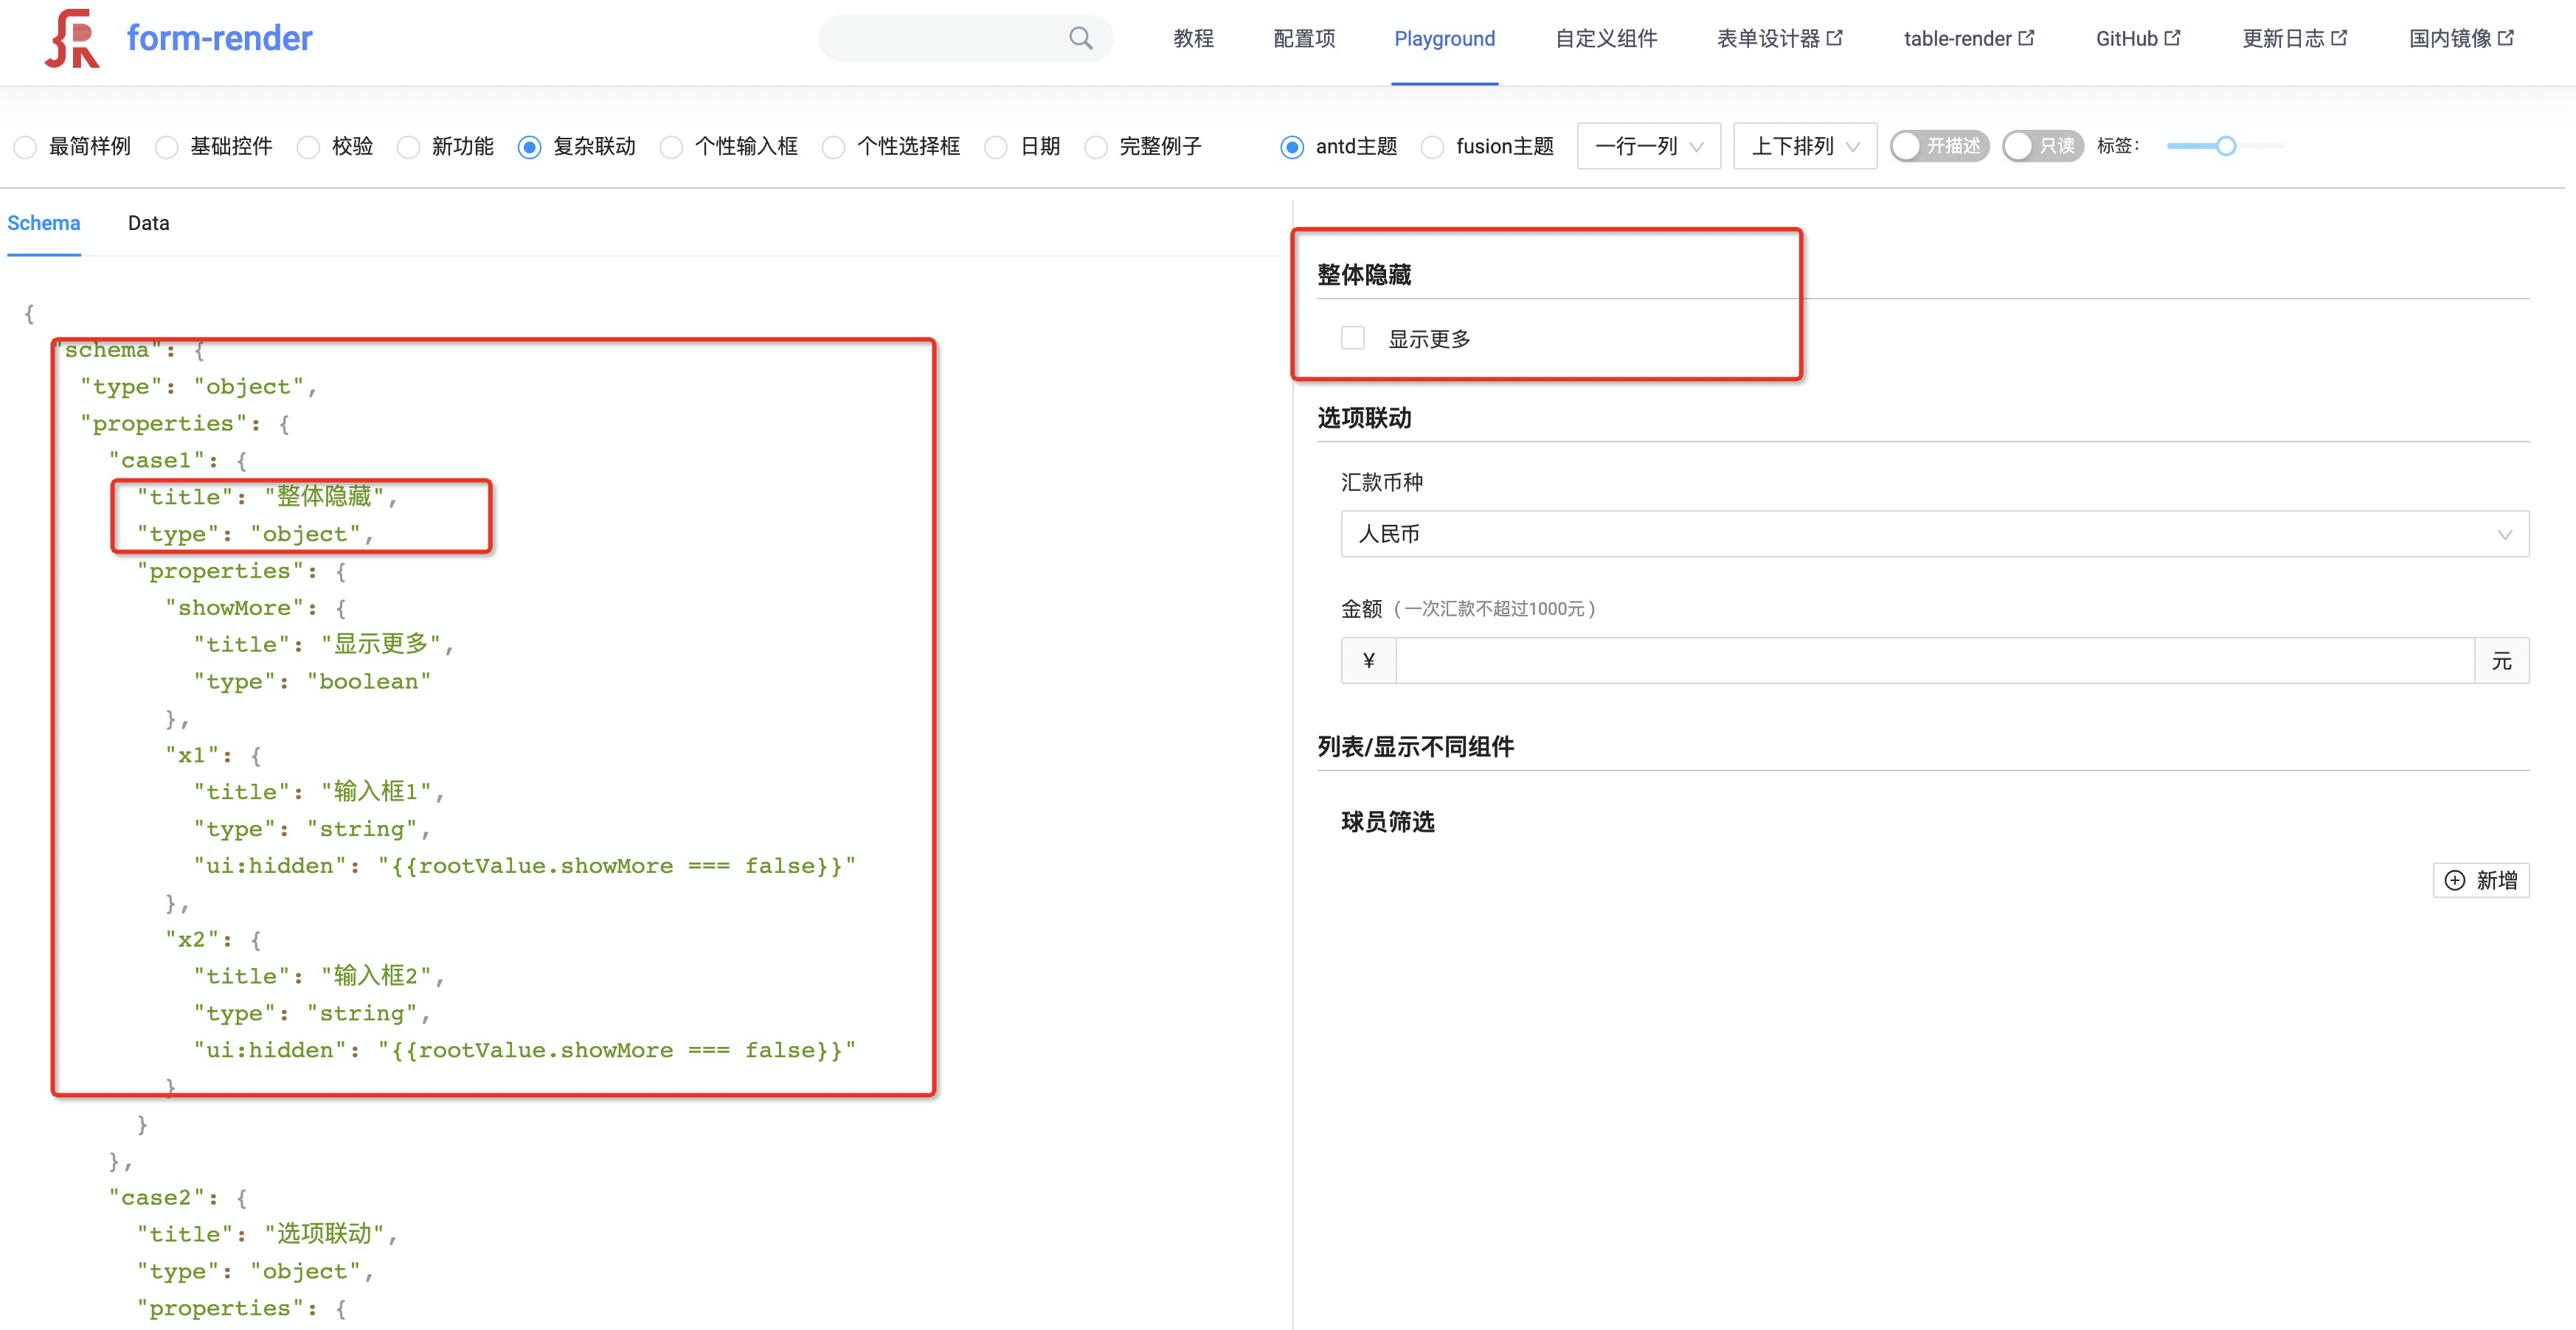Switch to the Data tab
This screenshot has width=2576, height=1330.
tap(147, 223)
